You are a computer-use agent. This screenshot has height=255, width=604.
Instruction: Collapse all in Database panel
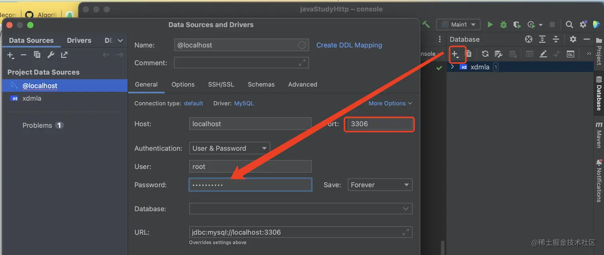tap(556, 39)
